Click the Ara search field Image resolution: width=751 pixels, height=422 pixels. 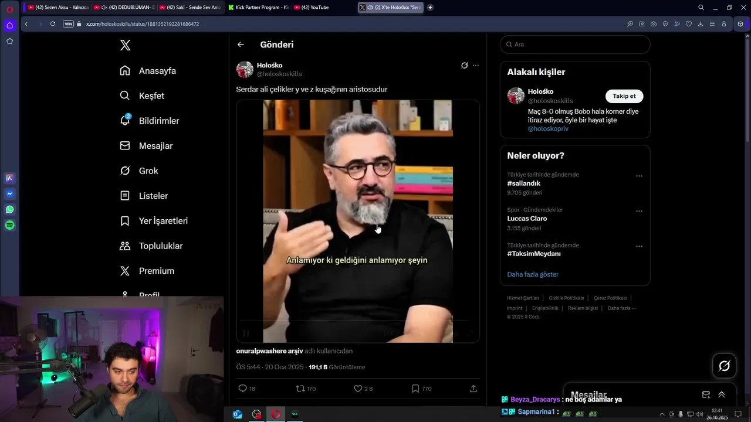575,45
